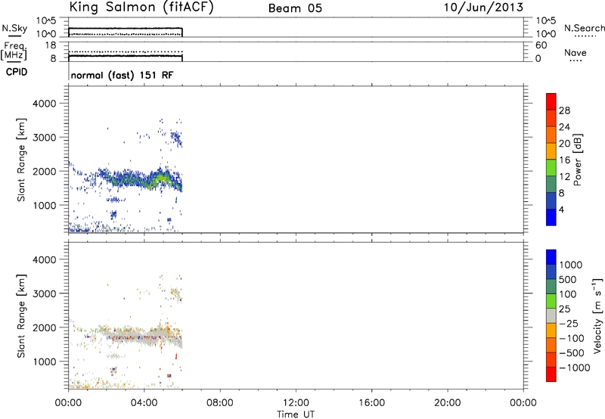
Task: Click the Freq. [MHz] axis label
Action: tap(14, 51)
